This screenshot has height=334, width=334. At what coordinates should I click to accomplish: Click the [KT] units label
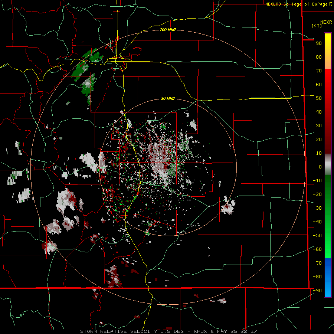tap(317, 26)
